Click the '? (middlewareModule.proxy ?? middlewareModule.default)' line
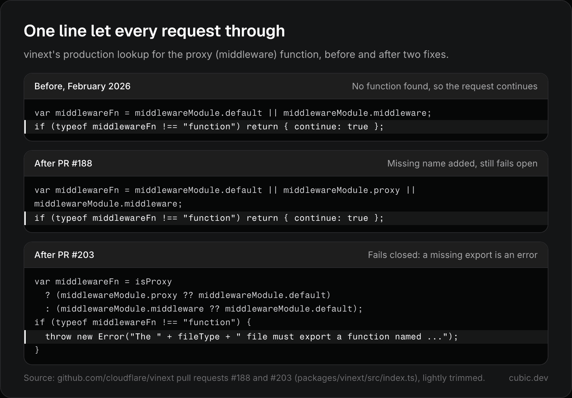Image resolution: width=572 pixels, height=398 pixels. pos(188,295)
